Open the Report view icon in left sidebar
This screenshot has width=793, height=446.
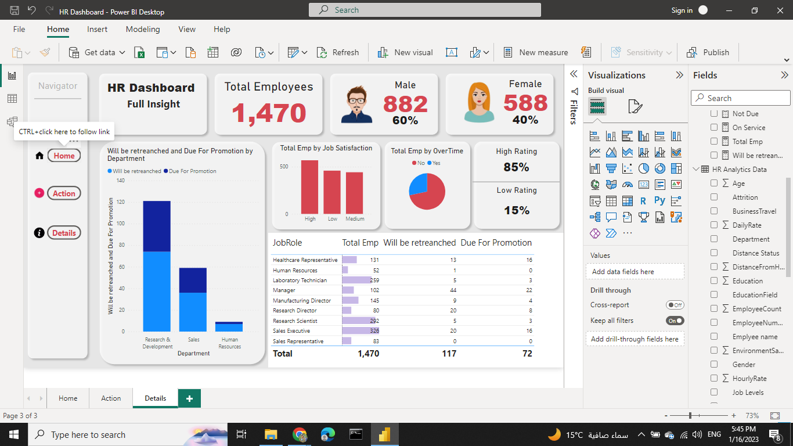(x=12, y=75)
